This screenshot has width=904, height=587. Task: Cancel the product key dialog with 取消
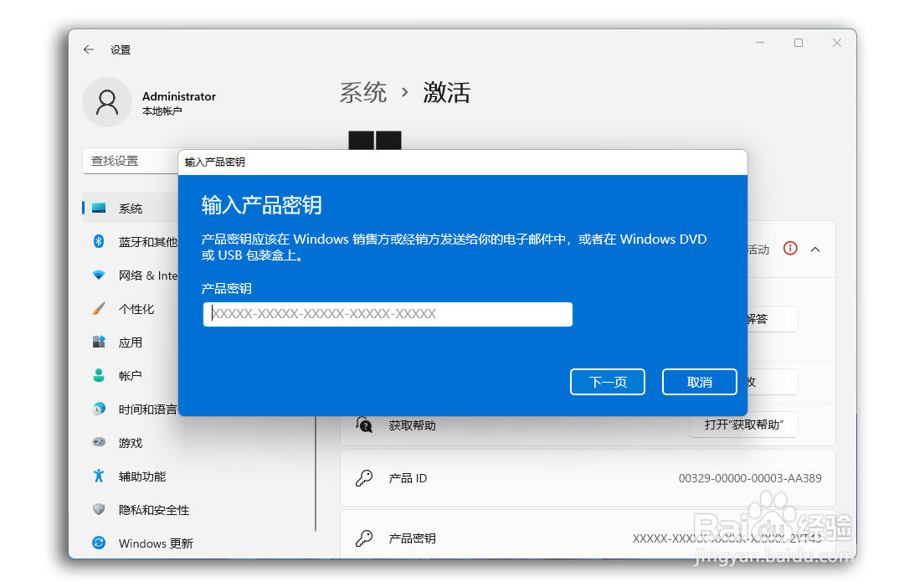(699, 382)
